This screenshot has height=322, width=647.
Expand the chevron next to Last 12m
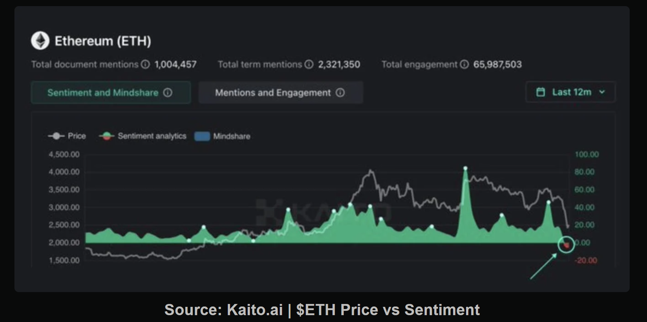(602, 92)
